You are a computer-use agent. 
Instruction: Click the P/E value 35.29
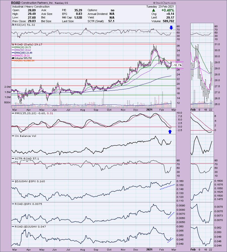tap(78, 10)
